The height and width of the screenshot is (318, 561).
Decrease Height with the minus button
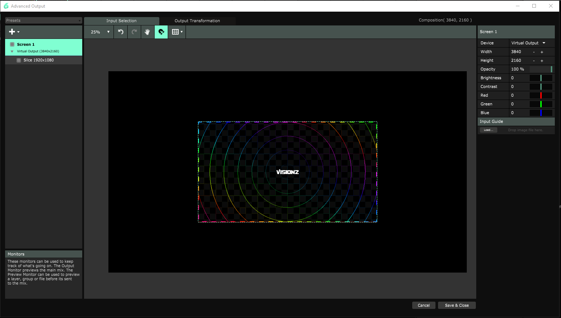[x=534, y=61]
